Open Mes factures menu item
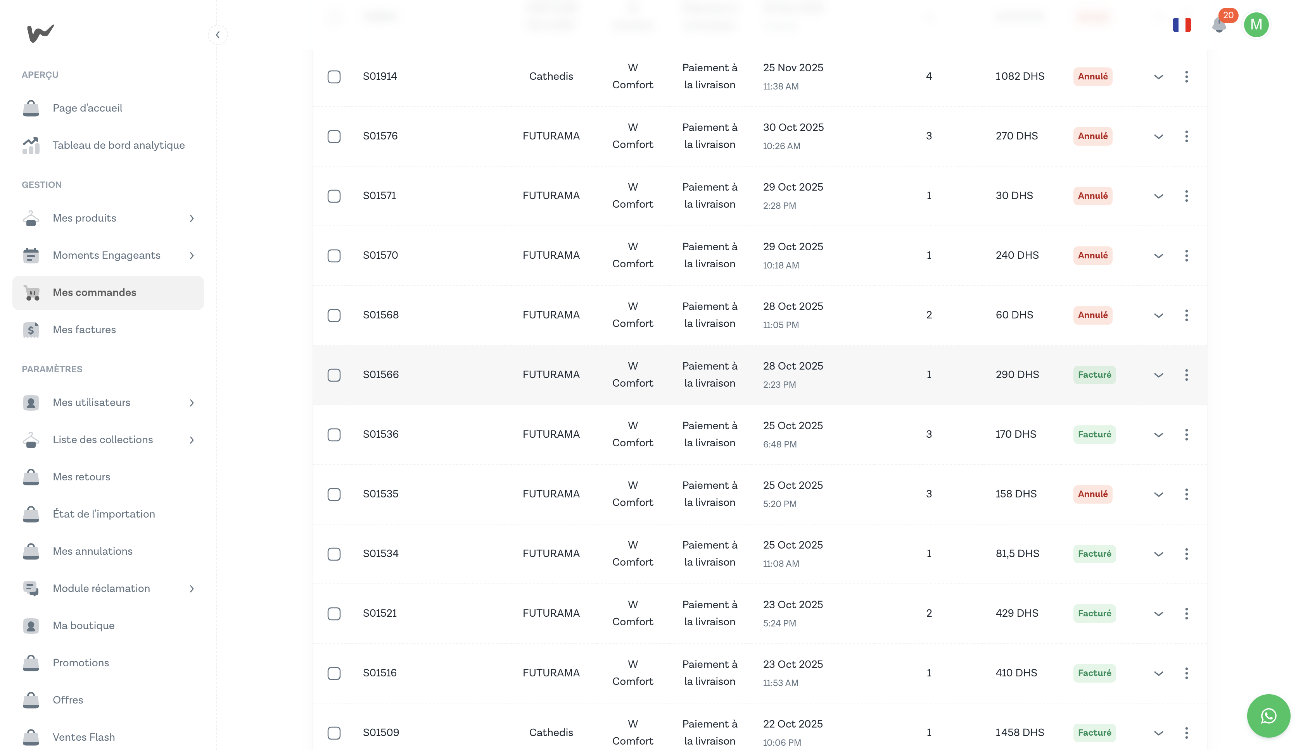Screen dimensions: 1303x750 point(84,330)
